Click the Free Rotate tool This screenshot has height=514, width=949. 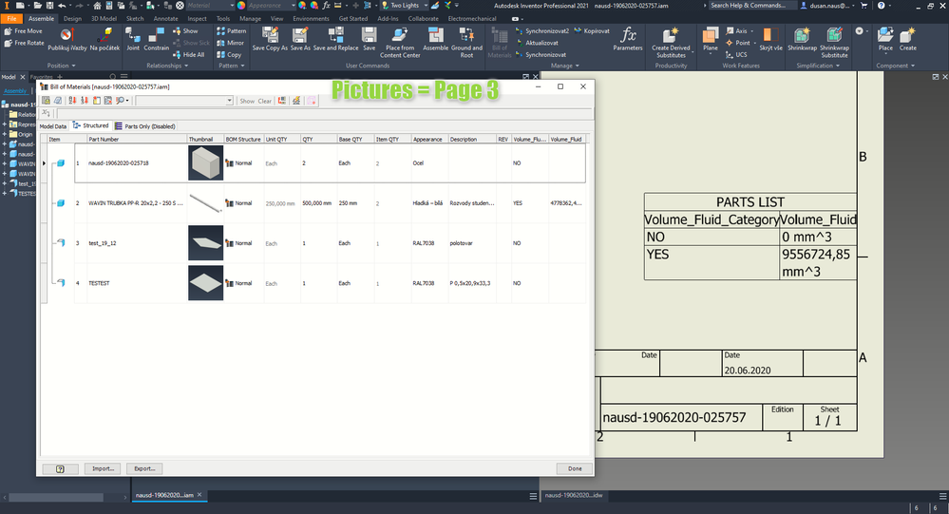pos(24,43)
